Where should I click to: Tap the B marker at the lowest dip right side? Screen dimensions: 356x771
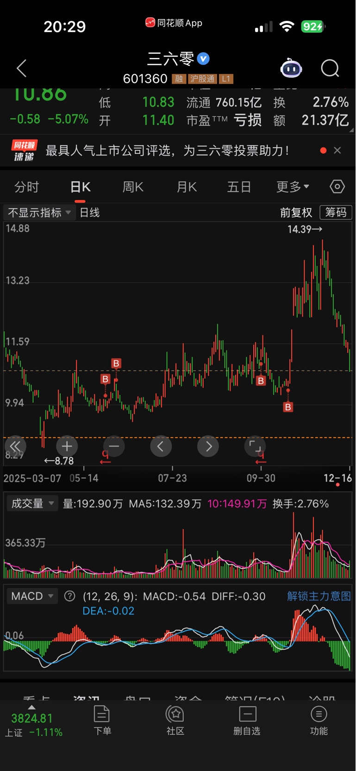tap(288, 407)
